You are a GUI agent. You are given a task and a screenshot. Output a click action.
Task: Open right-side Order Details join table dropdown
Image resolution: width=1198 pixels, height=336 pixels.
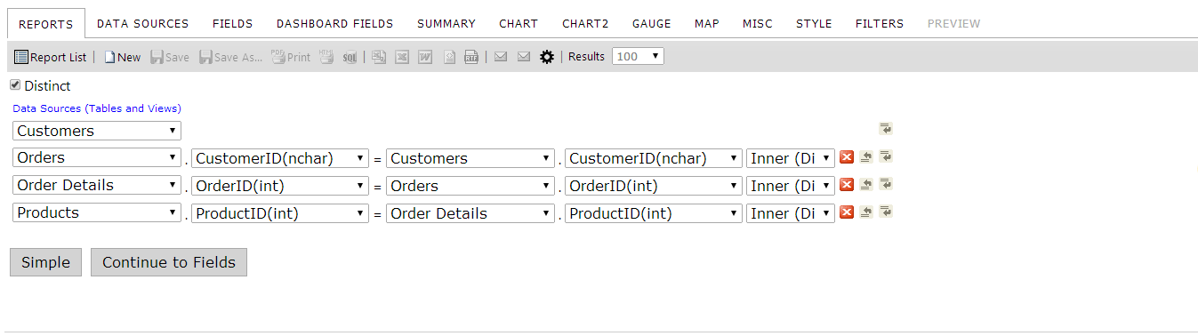(x=470, y=213)
